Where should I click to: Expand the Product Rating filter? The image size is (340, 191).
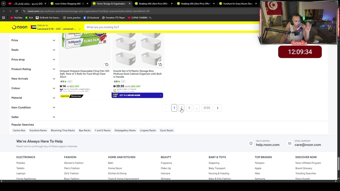click(x=33, y=69)
